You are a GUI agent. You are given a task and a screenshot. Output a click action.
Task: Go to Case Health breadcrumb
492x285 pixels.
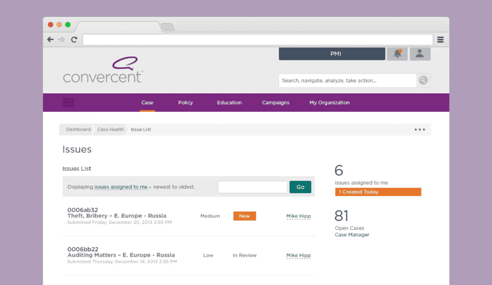click(x=110, y=129)
